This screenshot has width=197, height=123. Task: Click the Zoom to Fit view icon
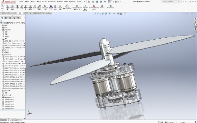tap(95, 13)
